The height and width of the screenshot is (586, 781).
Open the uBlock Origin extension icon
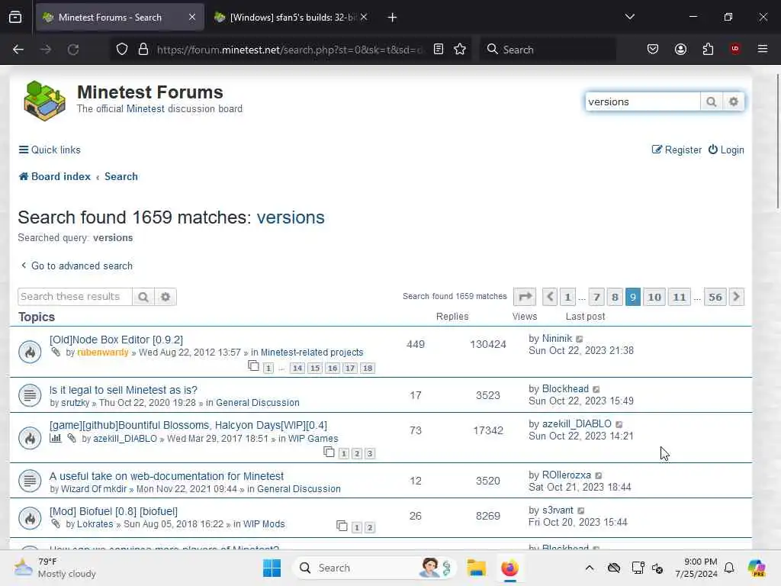point(735,49)
